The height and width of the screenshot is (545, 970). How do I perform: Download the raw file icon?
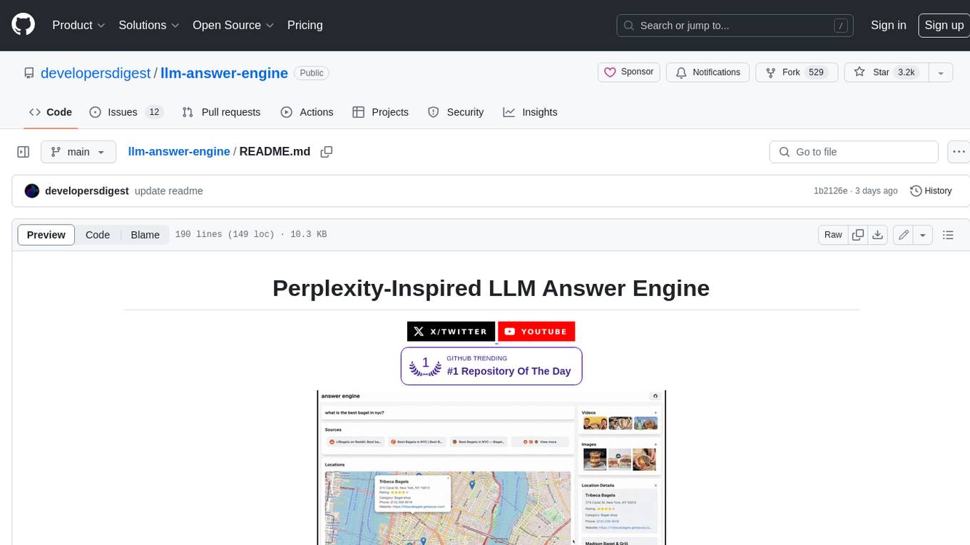click(878, 235)
